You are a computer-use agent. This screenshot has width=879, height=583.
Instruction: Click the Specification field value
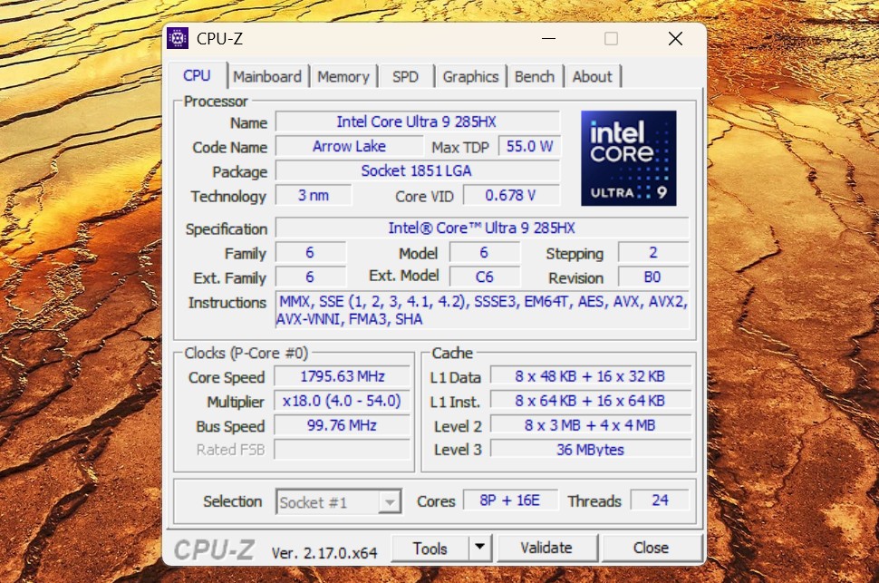[481, 228]
